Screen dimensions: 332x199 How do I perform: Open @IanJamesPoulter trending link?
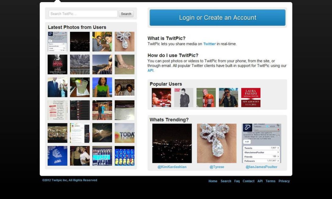click(261, 167)
